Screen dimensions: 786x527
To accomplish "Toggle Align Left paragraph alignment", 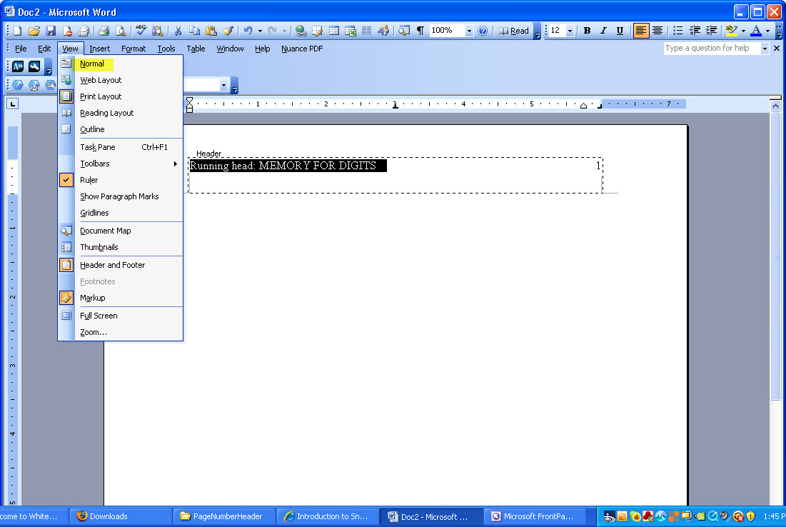I will (x=640, y=31).
